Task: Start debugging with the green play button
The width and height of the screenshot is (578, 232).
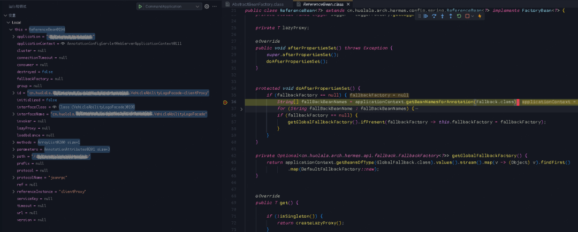Action: (140, 6)
